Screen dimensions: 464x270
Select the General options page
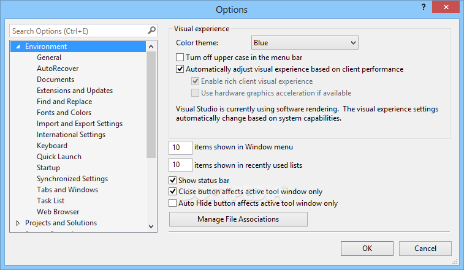[x=49, y=58]
